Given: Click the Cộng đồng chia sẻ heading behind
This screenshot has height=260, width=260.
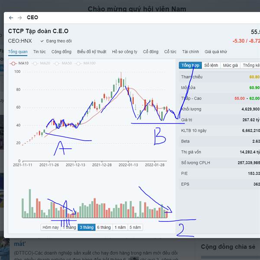Looking at the screenshot, I should (x=228, y=247).
